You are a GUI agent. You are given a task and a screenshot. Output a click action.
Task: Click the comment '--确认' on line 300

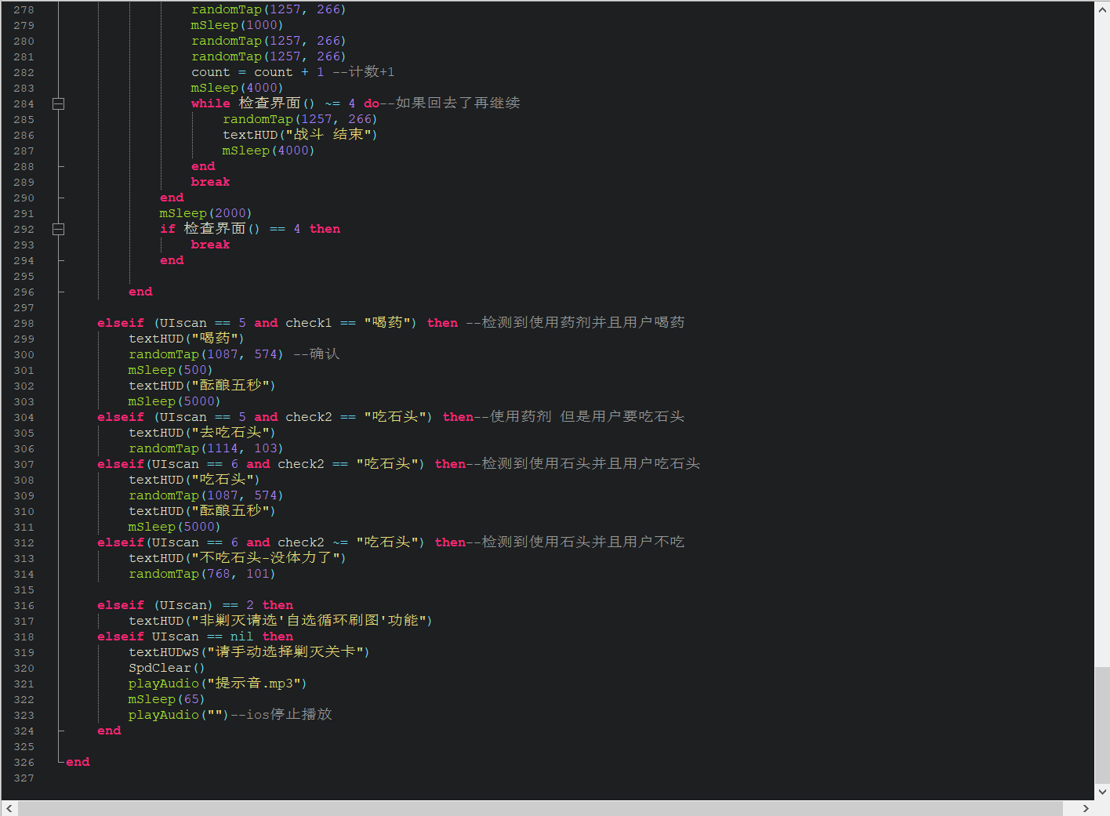pyautogui.click(x=317, y=354)
